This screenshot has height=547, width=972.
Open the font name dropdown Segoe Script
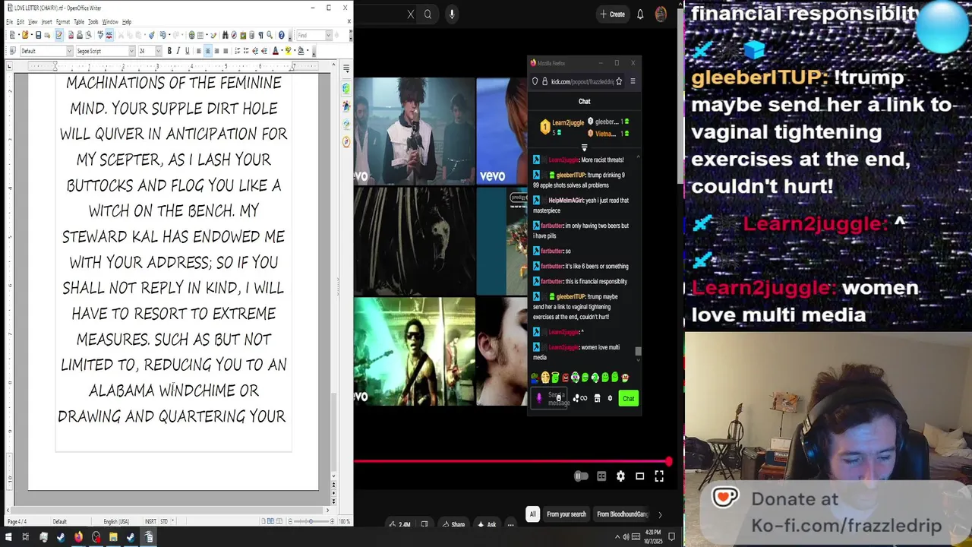(x=131, y=51)
